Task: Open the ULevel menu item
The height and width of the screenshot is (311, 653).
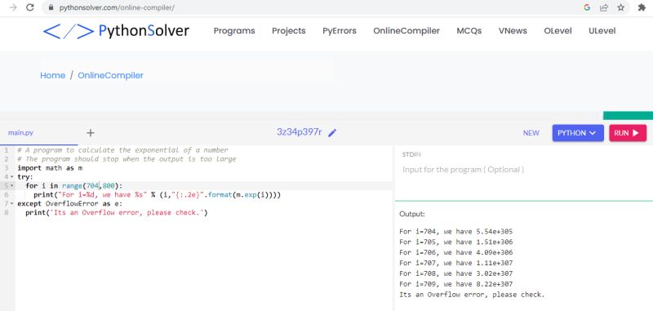Action: [x=602, y=31]
